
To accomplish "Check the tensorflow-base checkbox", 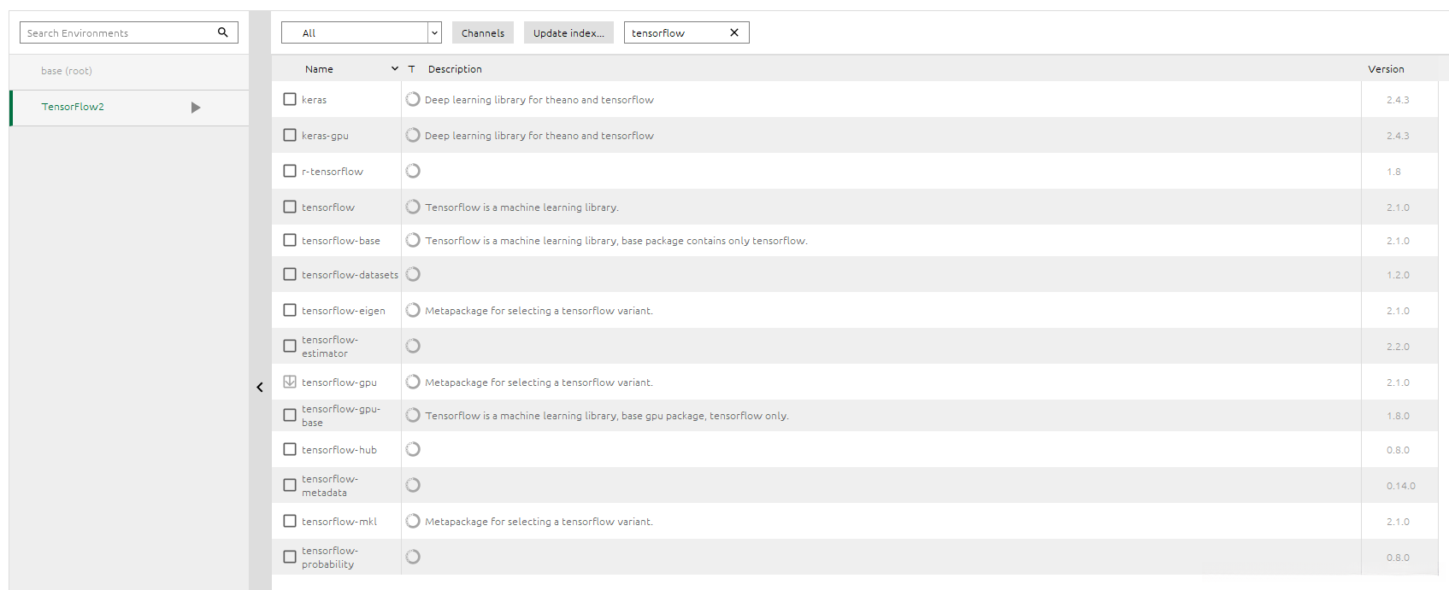I will (290, 240).
